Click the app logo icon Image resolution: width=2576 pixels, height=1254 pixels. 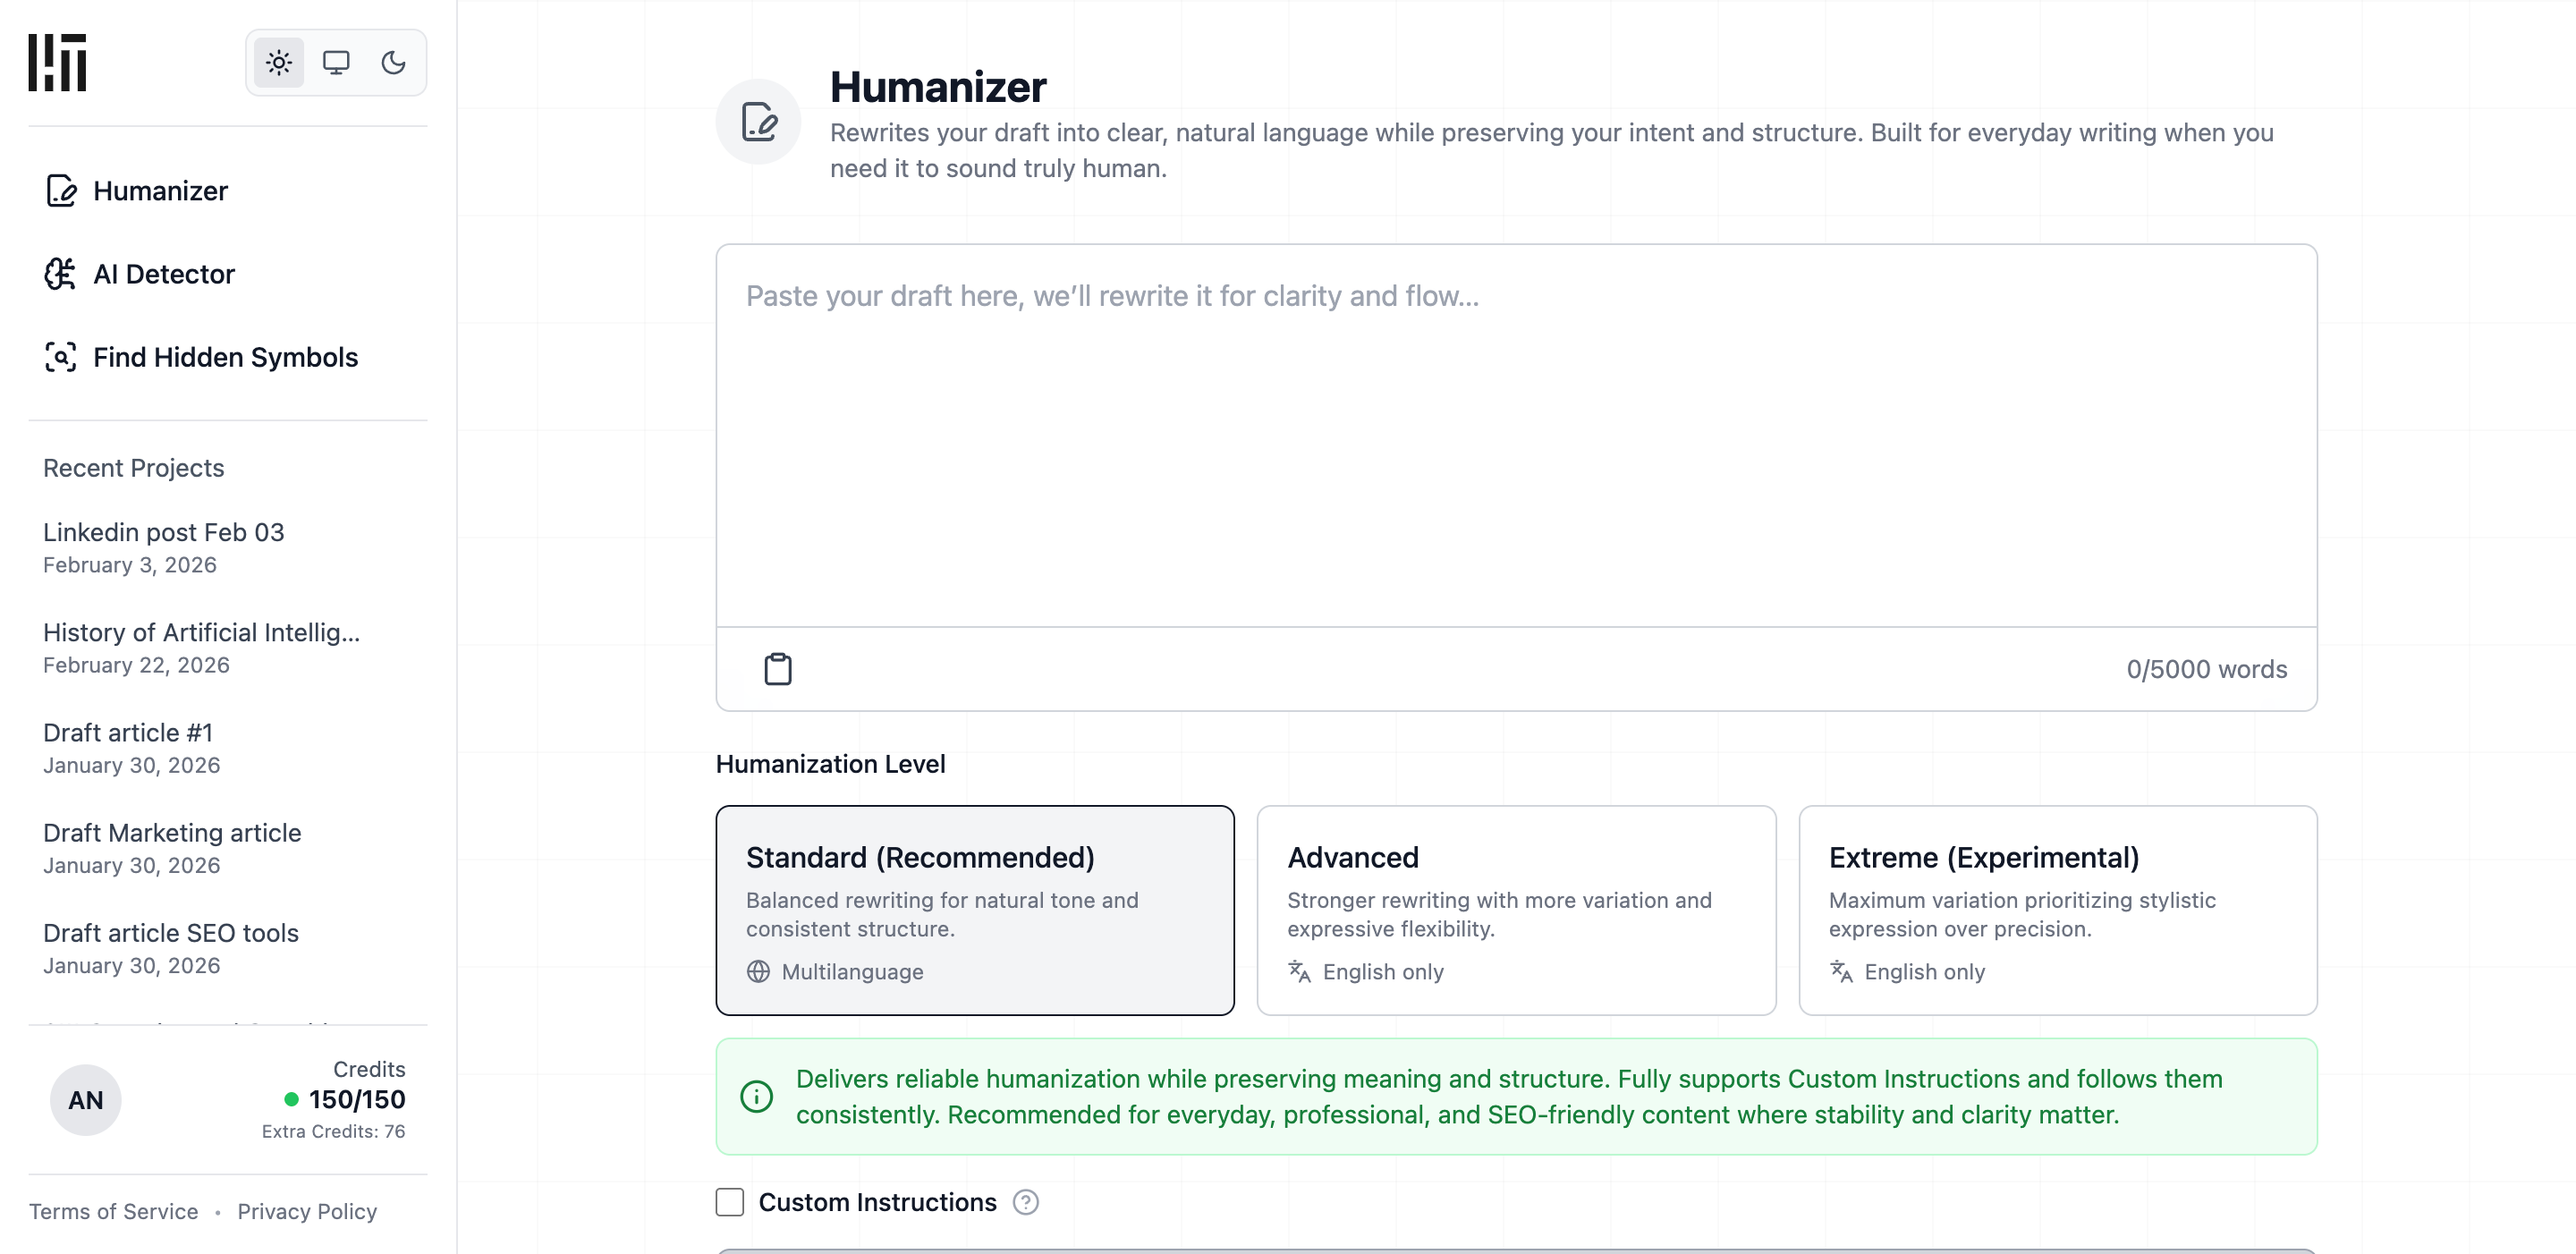[x=57, y=63]
